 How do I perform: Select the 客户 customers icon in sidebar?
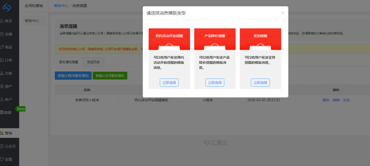[2, 99]
